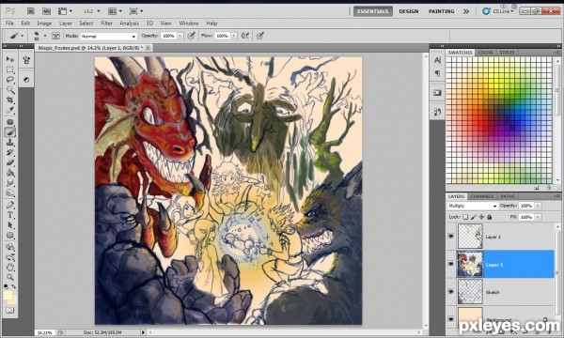Open the layer blend mode dropdown Multiply

click(472, 206)
